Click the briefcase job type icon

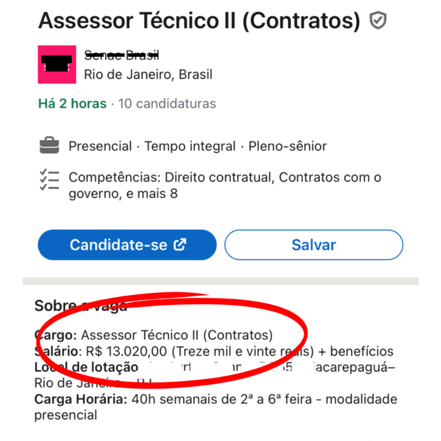49,145
